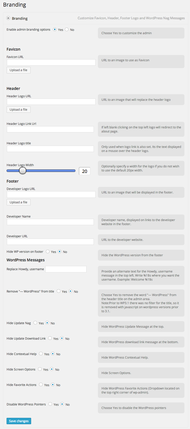Set Hide Update Download Link to Yes
The width and height of the screenshot is (190, 429).
click(50, 338)
